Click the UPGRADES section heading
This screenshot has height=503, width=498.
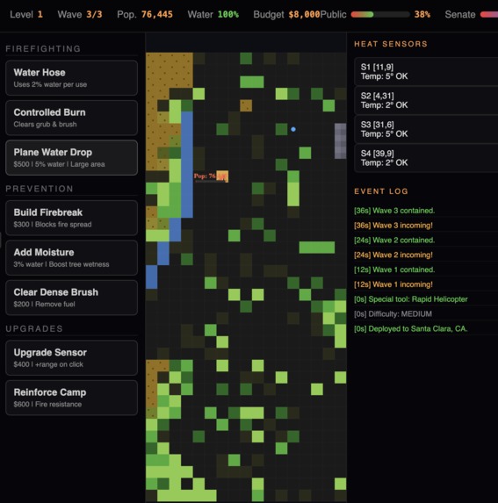coord(34,328)
